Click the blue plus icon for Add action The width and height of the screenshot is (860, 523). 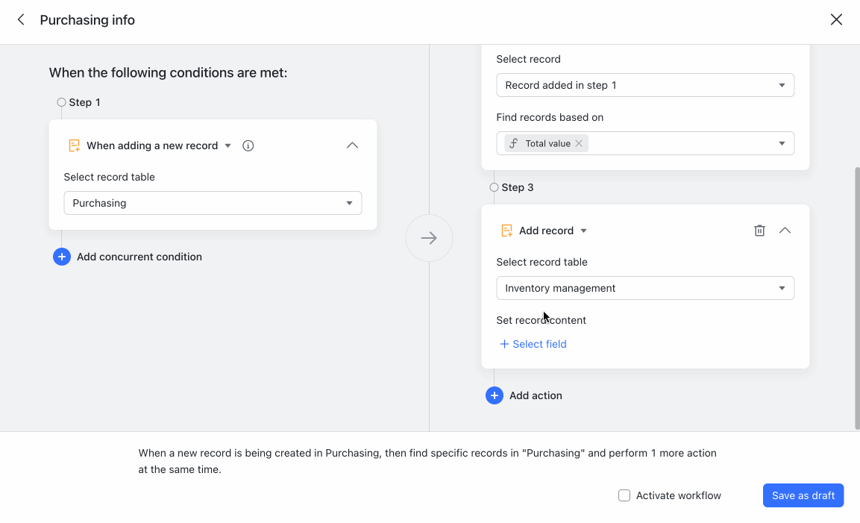[495, 395]
